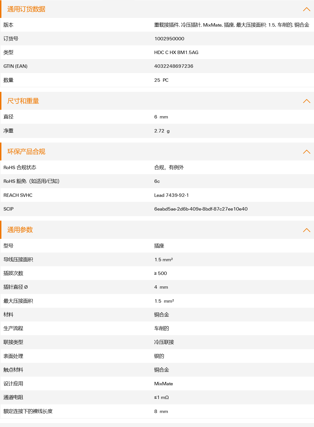Click the 通用订货数据 section heading
The width and height of the screenshot is (314, 427).
[x=26, y=9]
